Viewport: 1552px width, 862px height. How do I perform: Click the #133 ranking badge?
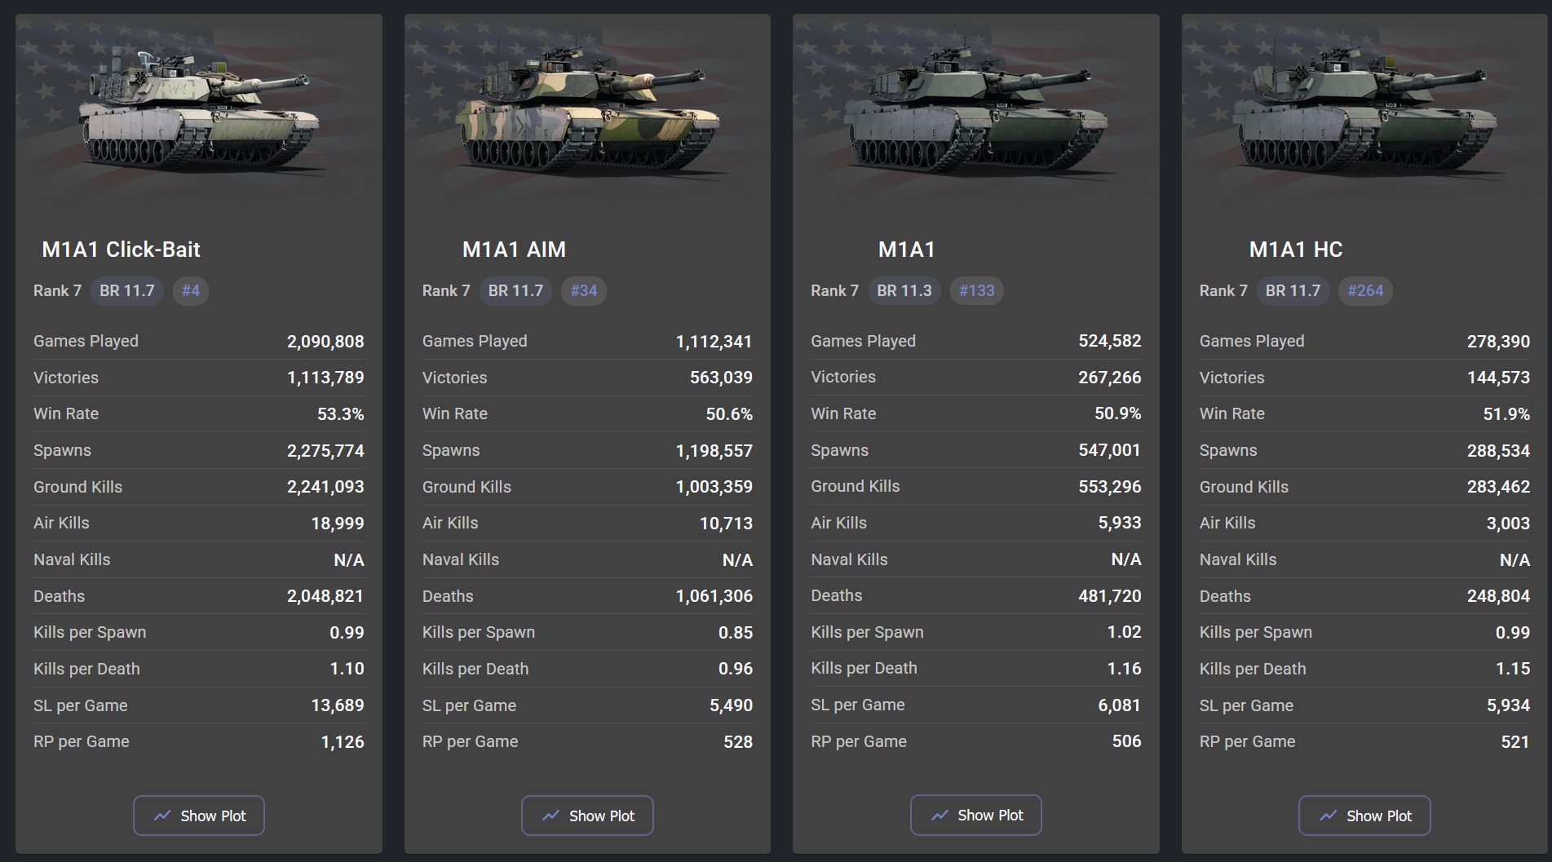[x=977, y=291]
